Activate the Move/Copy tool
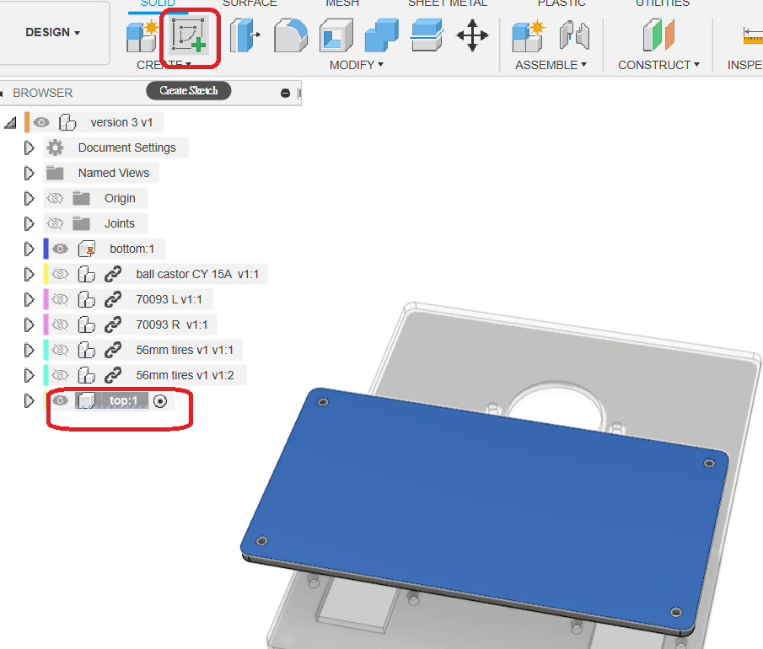 [472, 37]
